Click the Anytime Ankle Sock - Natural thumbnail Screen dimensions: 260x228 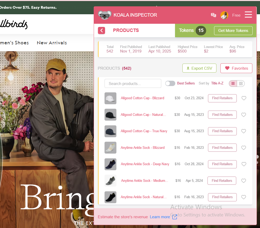click(x=110, y=197)
